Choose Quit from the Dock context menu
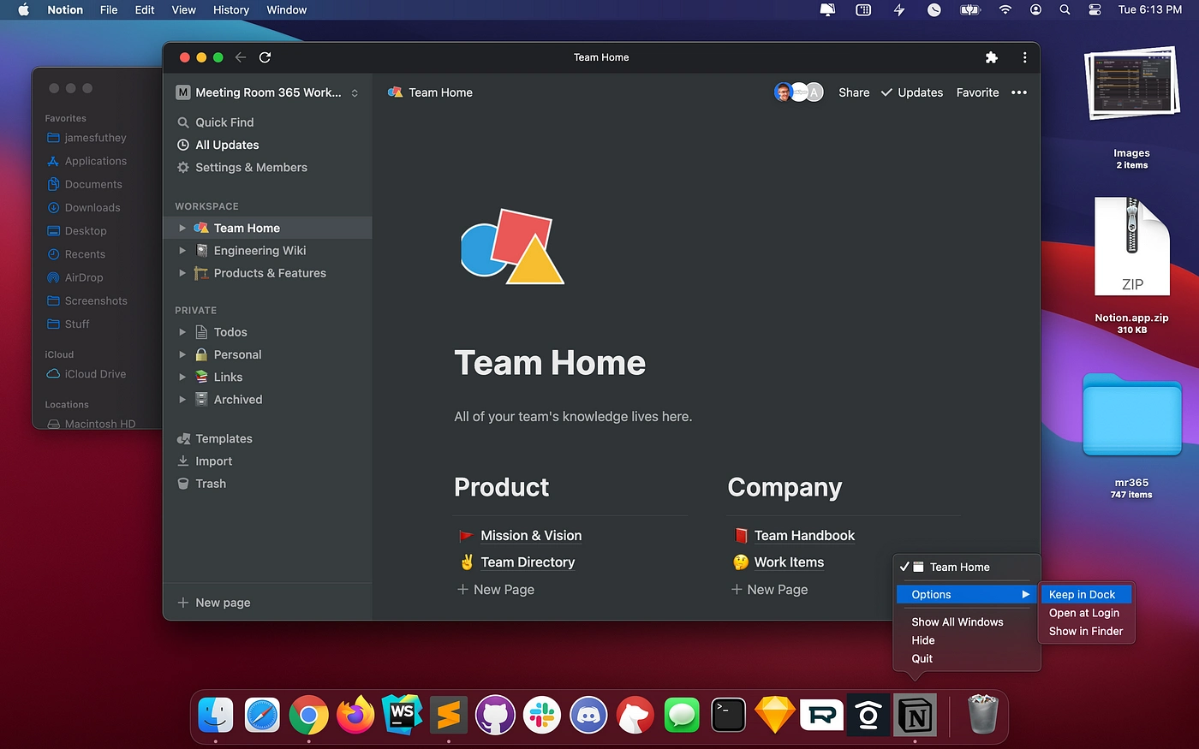Viewport: 1199px width, 749px height. pyautogui.click(x=922, y=659)
